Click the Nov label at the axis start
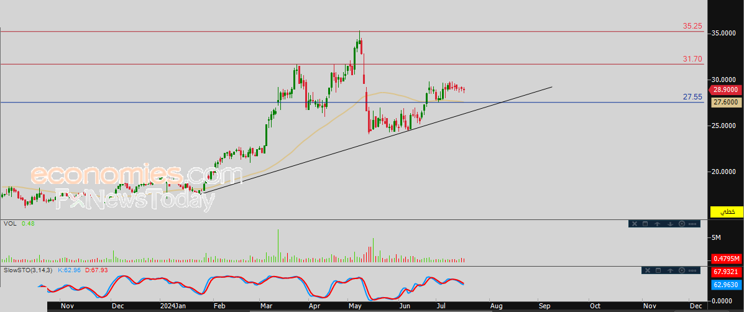The image size is (744, 312). (x=67, y=306)
